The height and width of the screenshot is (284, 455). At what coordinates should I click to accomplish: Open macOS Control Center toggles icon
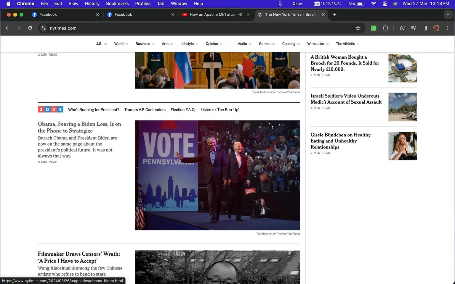point(385,4)
